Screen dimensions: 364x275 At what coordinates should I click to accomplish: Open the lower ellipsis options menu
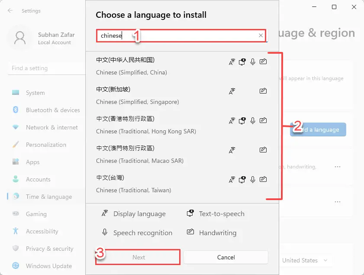point(337,201)
